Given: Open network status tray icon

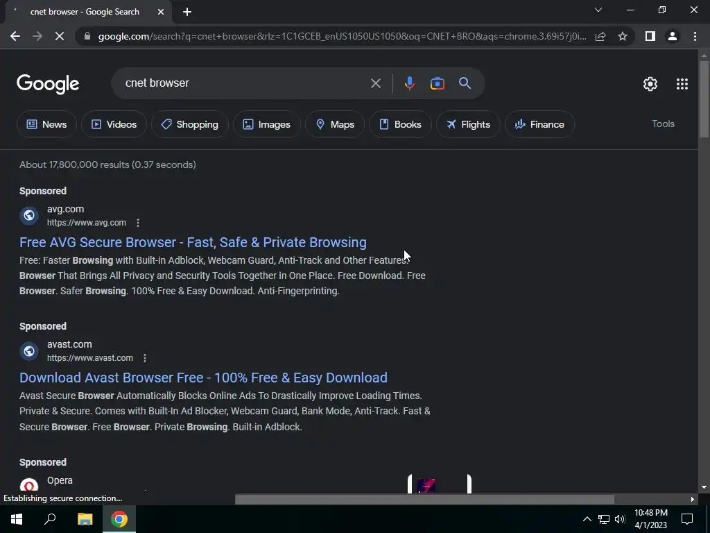Looking at the screenshot, I should click(604, 519).
